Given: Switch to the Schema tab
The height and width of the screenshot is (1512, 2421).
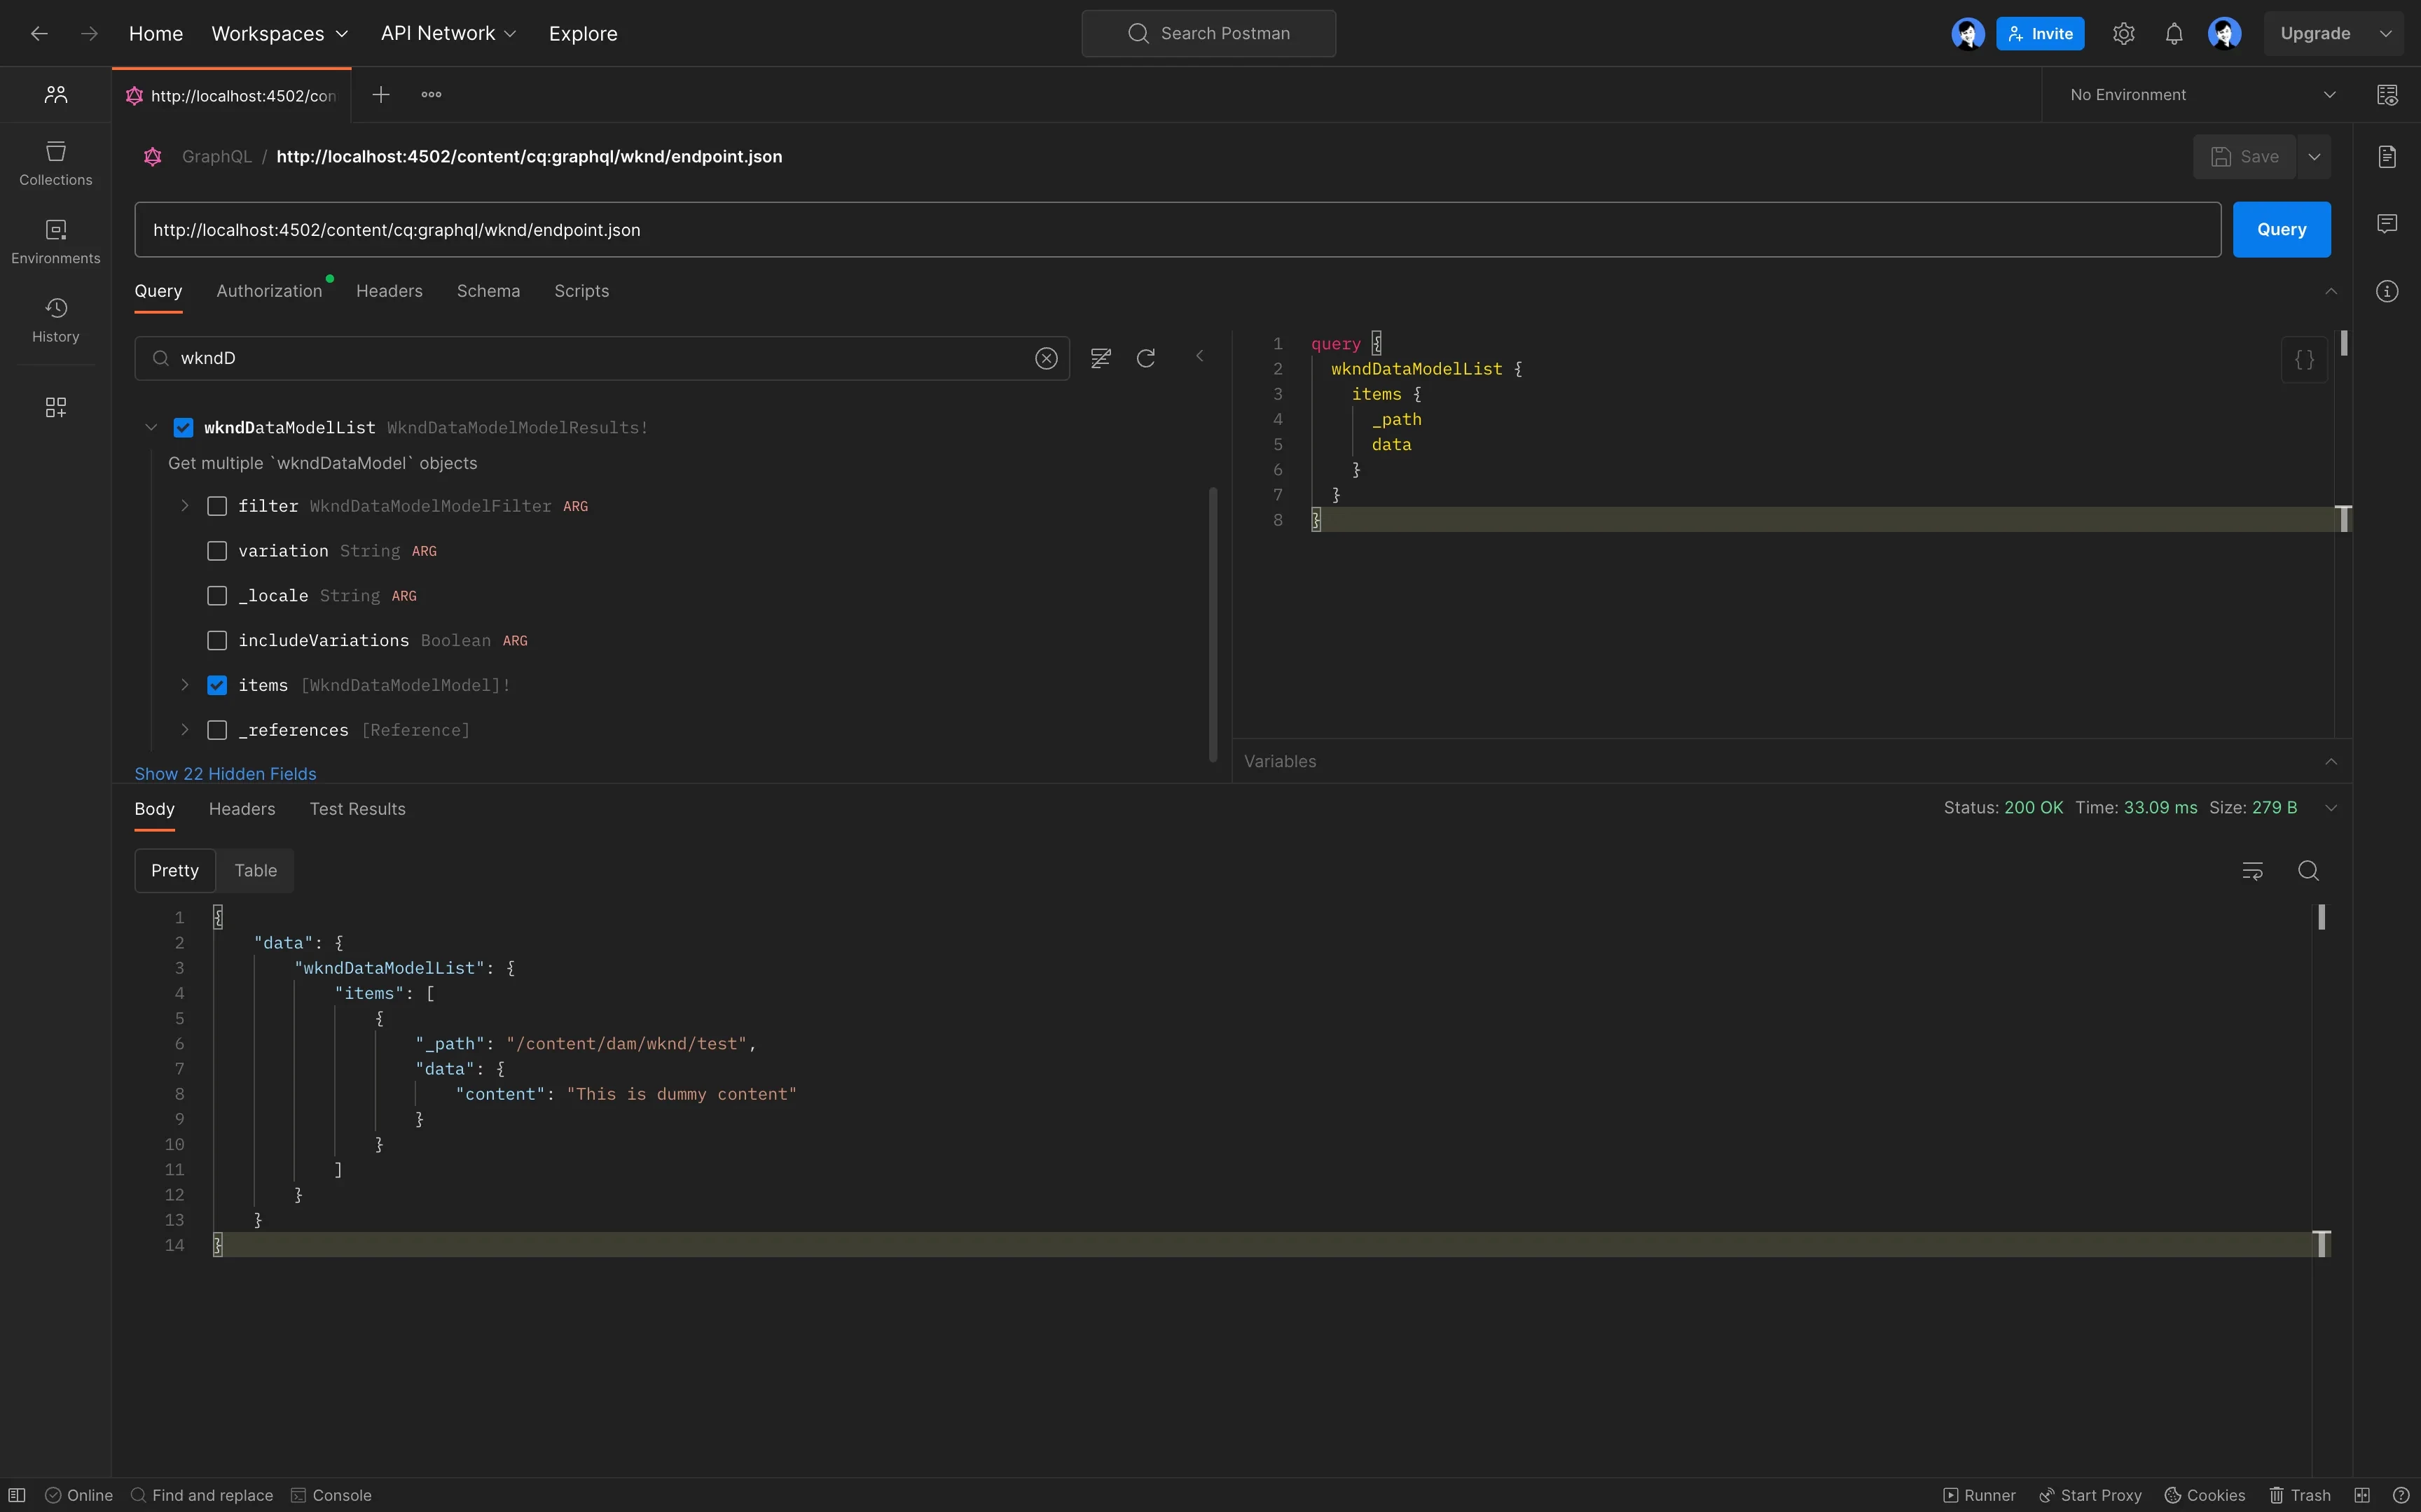Looking at the screenshot, I should (x=488, y=291).
